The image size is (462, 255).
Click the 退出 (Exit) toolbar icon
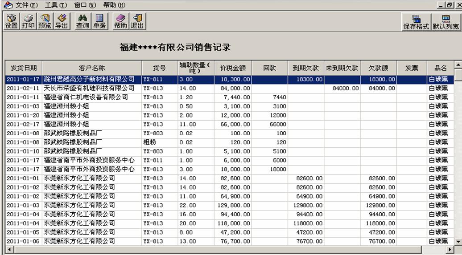[137, 21]
